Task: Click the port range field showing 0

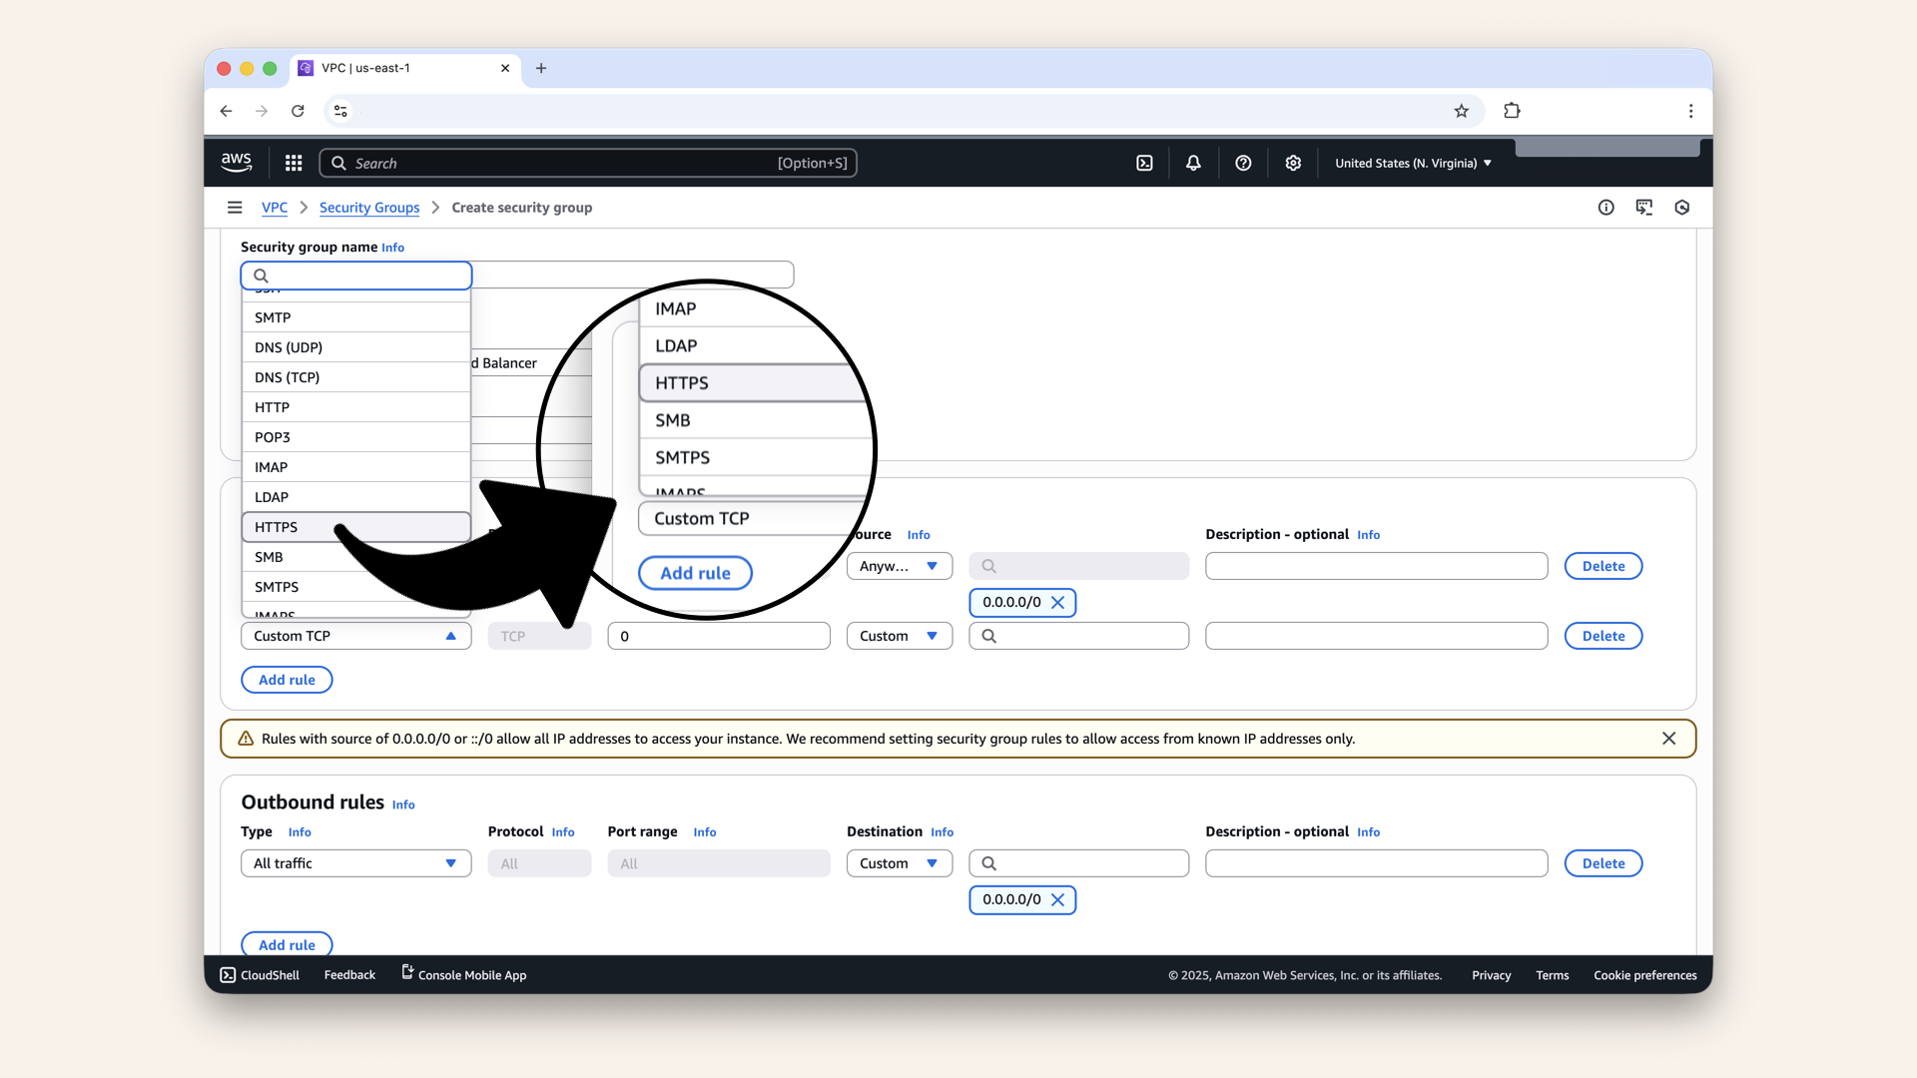Action: [718, 636]
